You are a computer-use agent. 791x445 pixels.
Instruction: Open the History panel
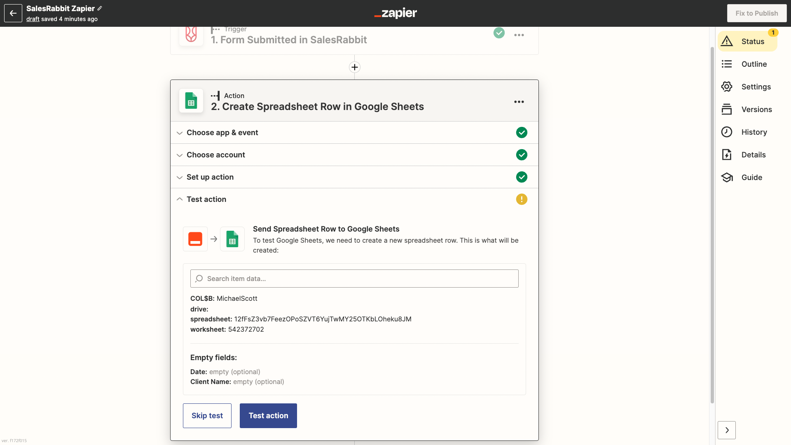pos(747,132)
